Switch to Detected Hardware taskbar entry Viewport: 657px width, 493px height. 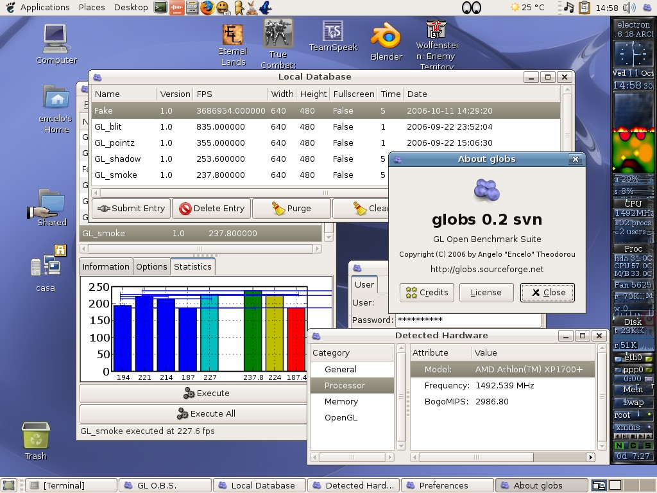pos(354,485)
